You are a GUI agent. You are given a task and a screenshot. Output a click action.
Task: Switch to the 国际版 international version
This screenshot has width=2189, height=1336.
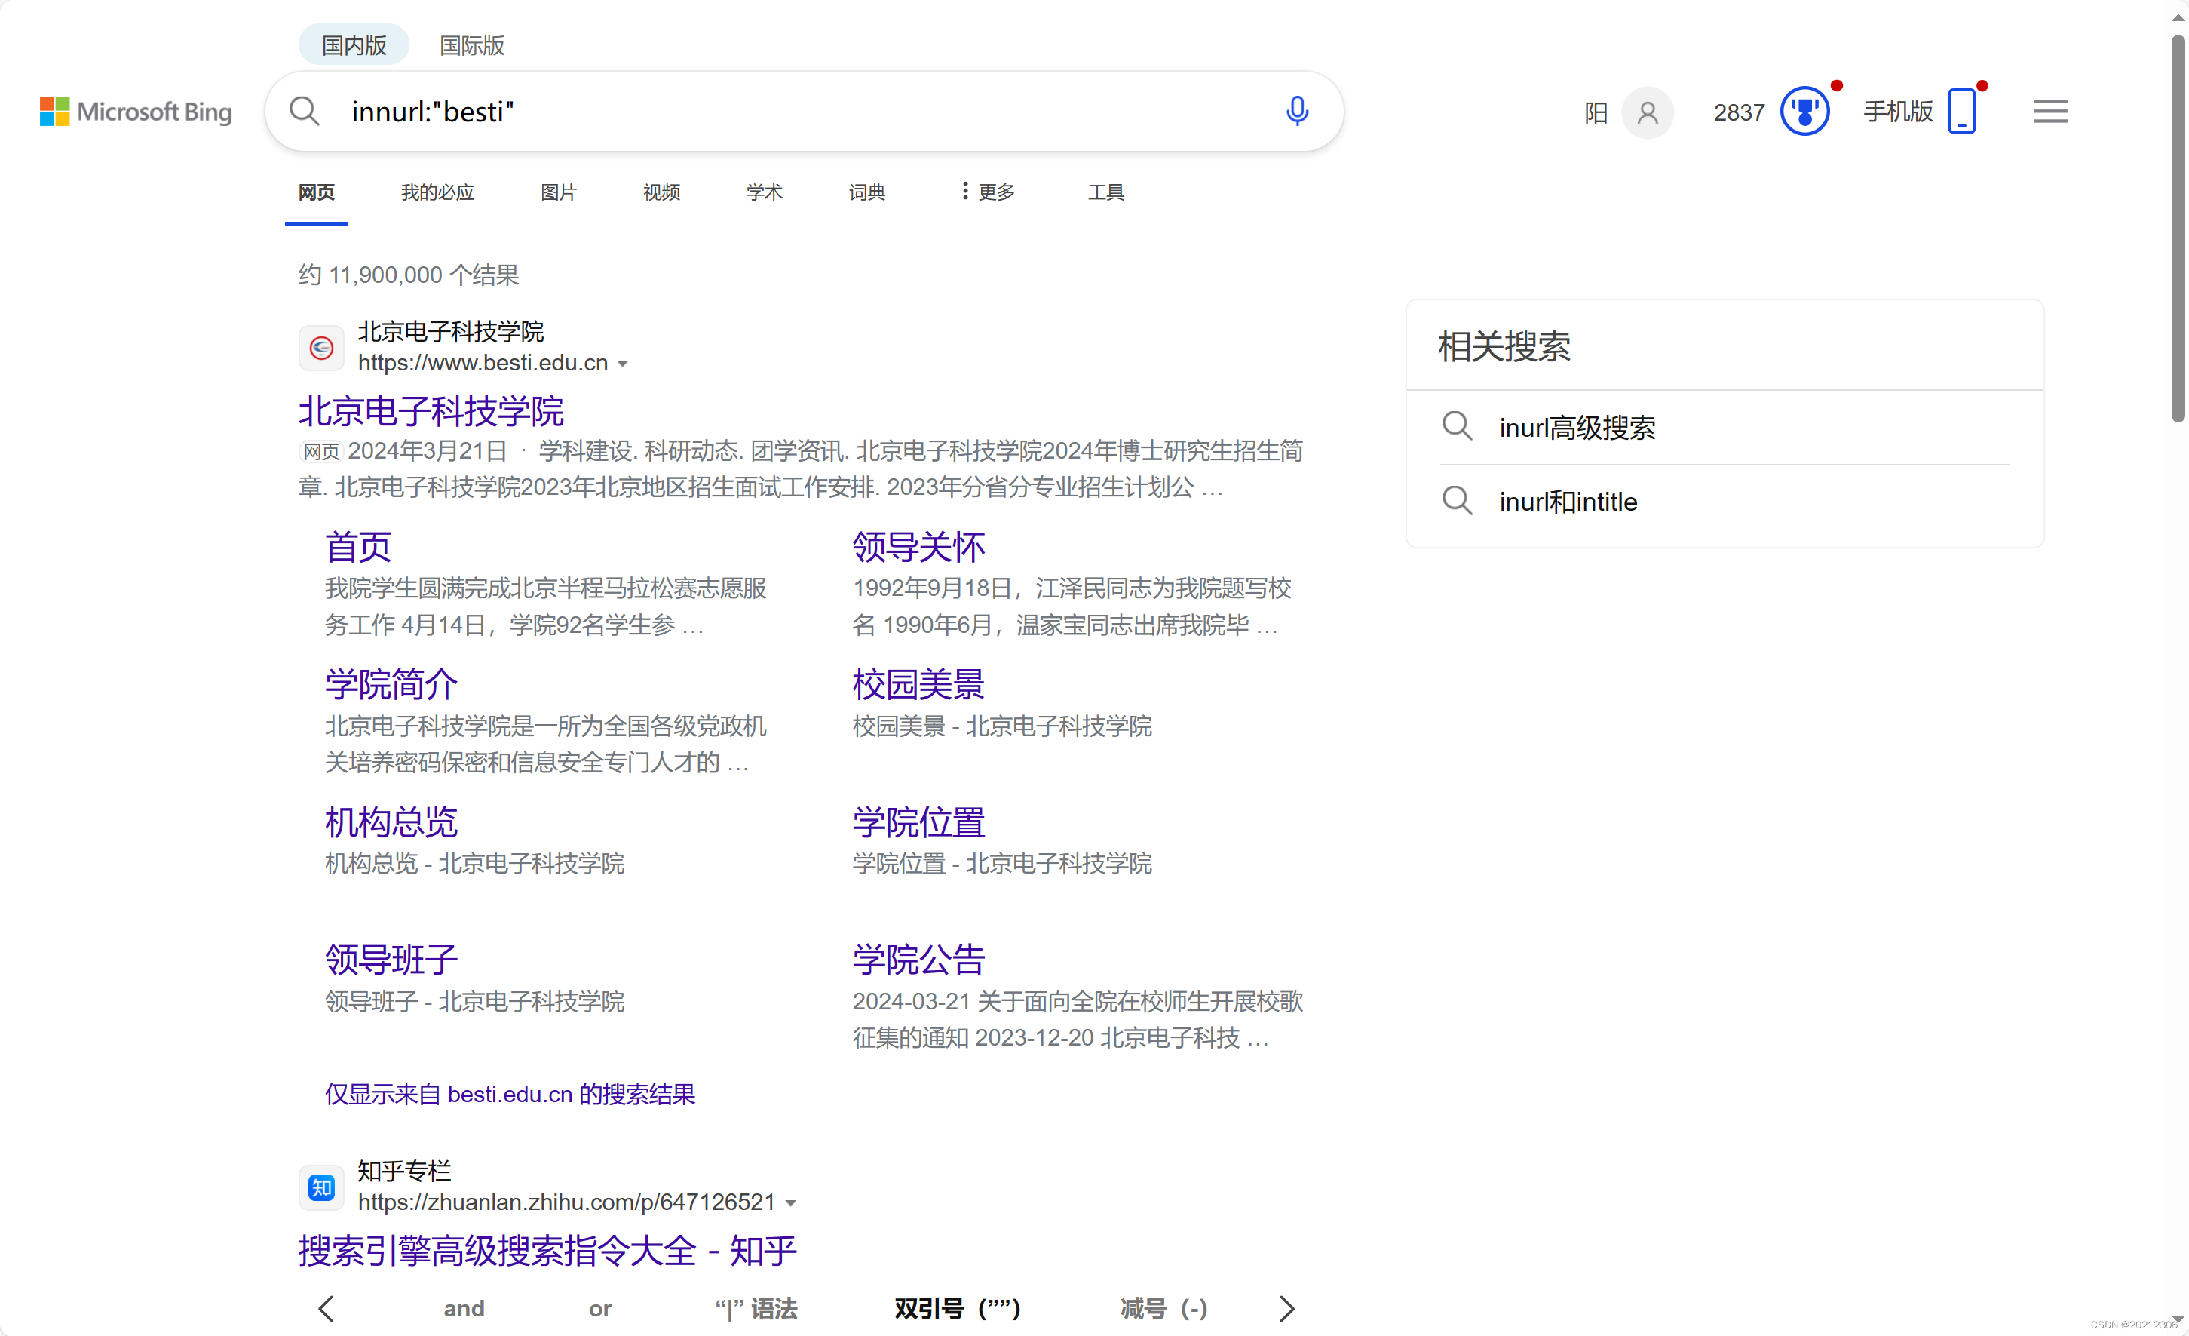coord(472,45)
